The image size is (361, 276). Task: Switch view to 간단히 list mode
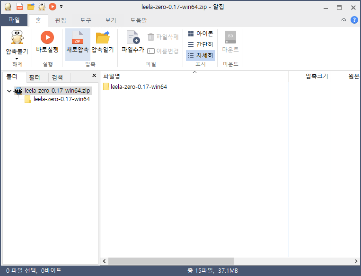201,44
